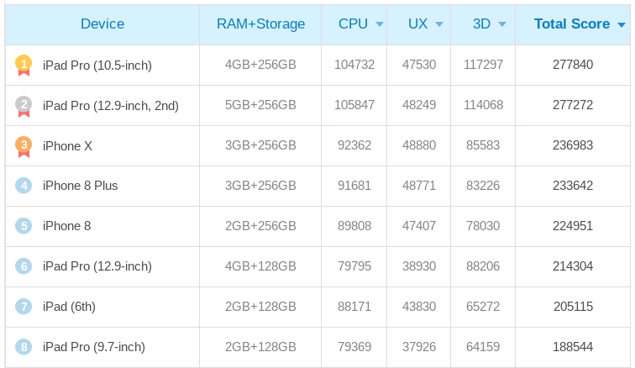Select iPad Pro (12.9-inch, 2nd) device name
This screenshot has width=635, height=368.
tap(111, 106)
